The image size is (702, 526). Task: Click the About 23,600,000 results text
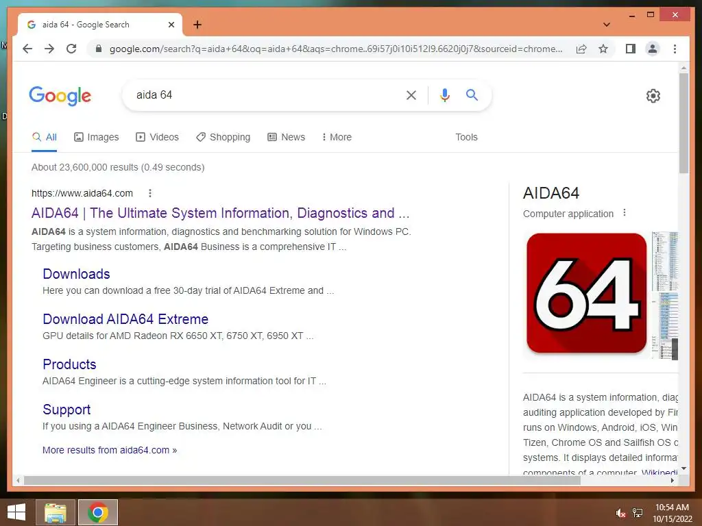(x=118, y=167)
